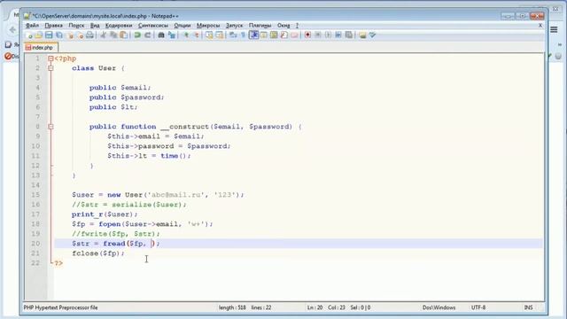
Task: Click the Redo toolbar icon
Action: pos(148,35)
